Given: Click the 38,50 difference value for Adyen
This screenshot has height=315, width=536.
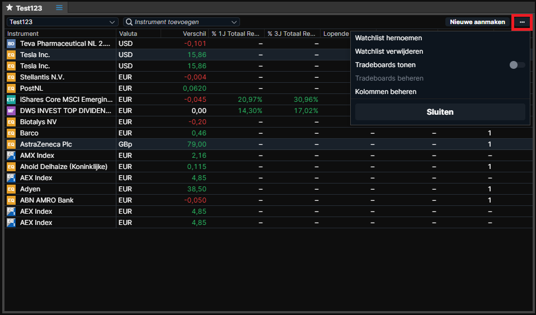Looking at the screenshot, I should tap(196, 189).
